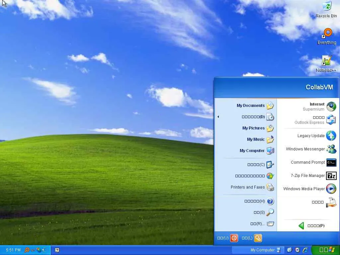Open program access and defaults globe item
Screen dimensions: 340x255
click(x=245, y=176)
